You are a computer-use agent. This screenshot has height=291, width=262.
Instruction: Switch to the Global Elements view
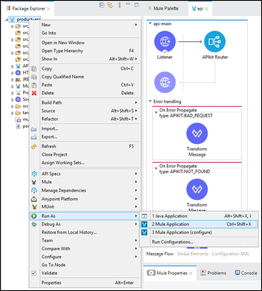click(x=193, y=254)
